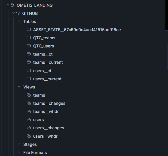The height and width of the screenshot is (156, 168).
Task: Open the teams__current table
Action: [48, 62]
